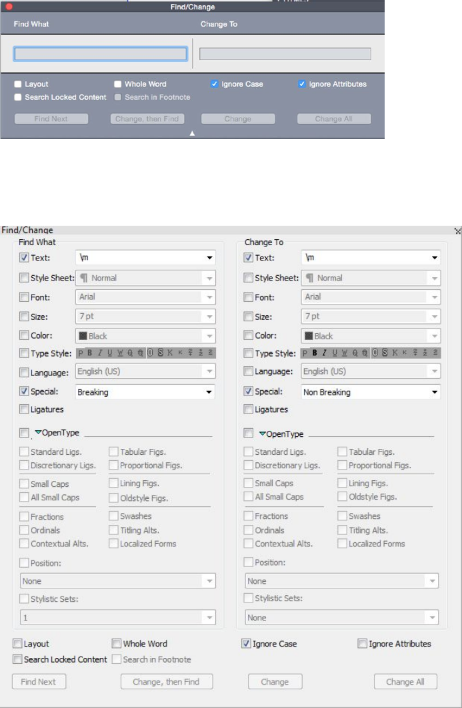Click Change button in expanded dialog
The width and height of the screenshot is (462, 708).
(275, 682)
